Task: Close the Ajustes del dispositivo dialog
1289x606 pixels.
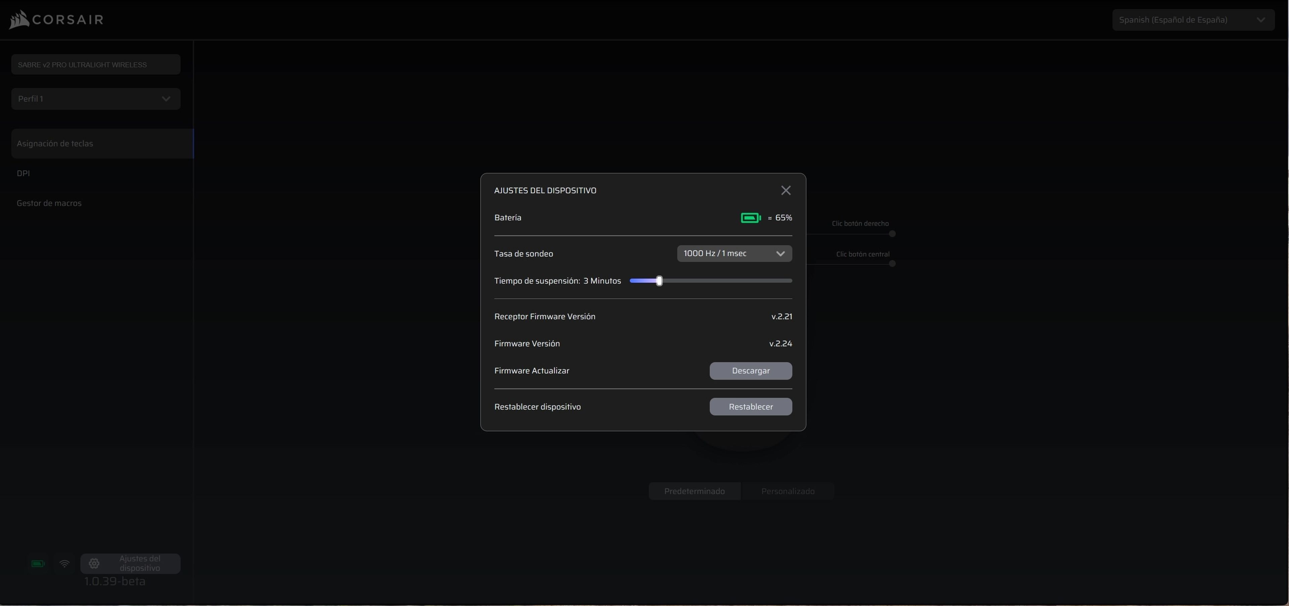Action: (785, 190)
